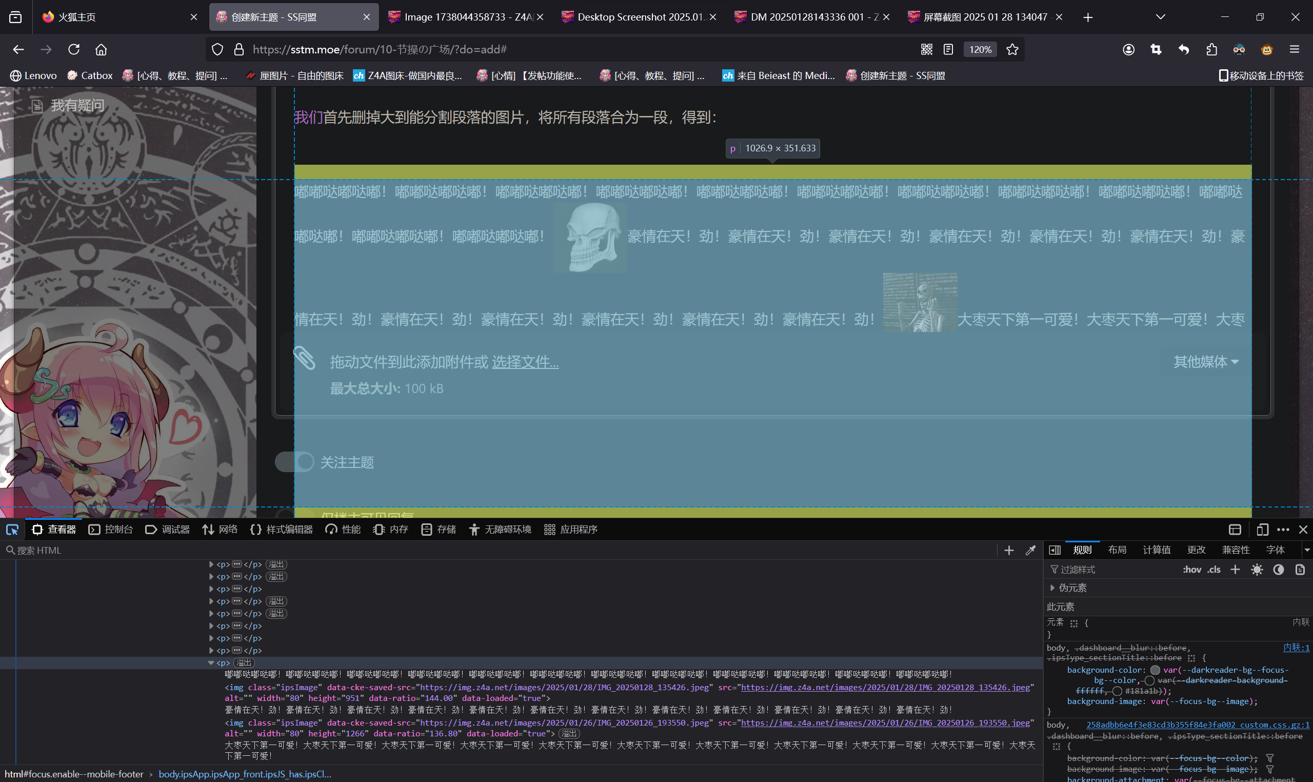
Task: Open a new browser tab
Action: 1088,17
